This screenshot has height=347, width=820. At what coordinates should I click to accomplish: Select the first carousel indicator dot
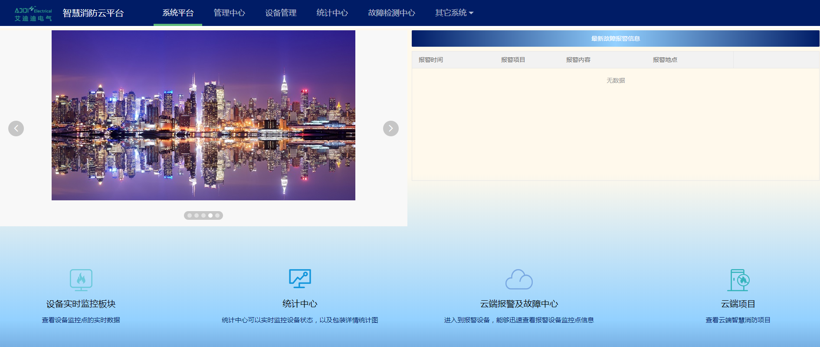(x=190, y=215)
